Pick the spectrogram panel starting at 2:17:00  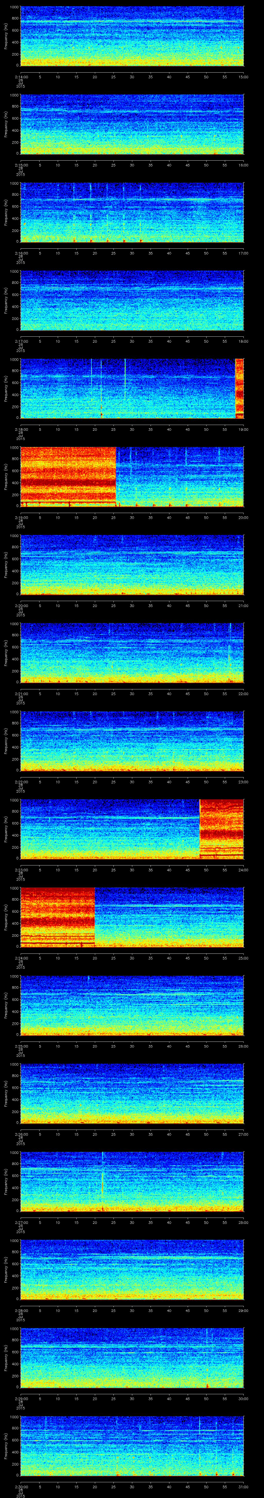(132, 301)
